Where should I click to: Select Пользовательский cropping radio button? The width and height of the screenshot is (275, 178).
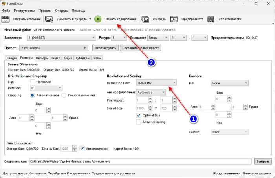64,95
